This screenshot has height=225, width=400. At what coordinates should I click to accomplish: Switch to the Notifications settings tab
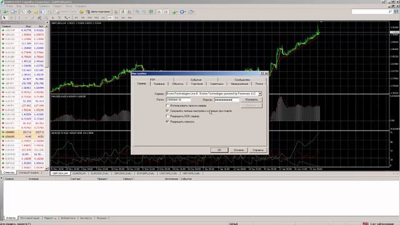239,84
